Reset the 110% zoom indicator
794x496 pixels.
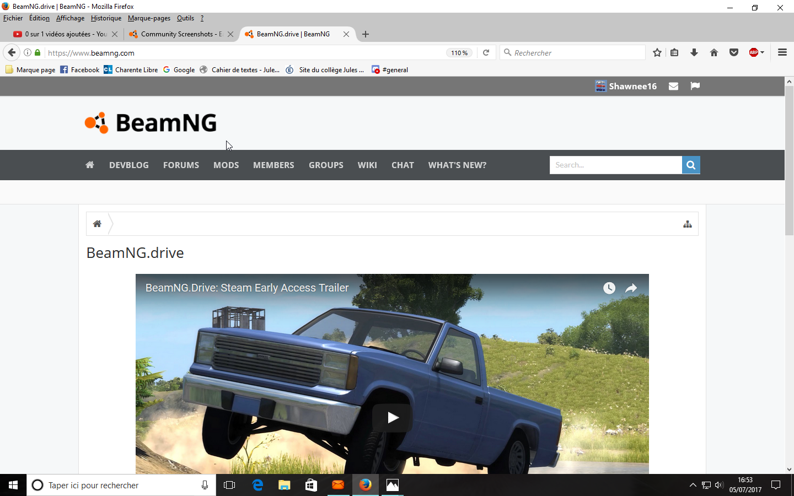click(x=459, y=53)
